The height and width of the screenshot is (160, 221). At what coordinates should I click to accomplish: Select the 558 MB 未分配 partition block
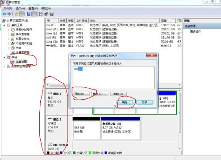tap(86, 128)
